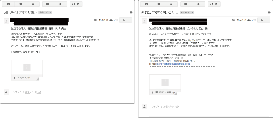The height and width of the screenshot is (118, 273).
Task: Star the 15:43 email
Action: pos(255,20)
